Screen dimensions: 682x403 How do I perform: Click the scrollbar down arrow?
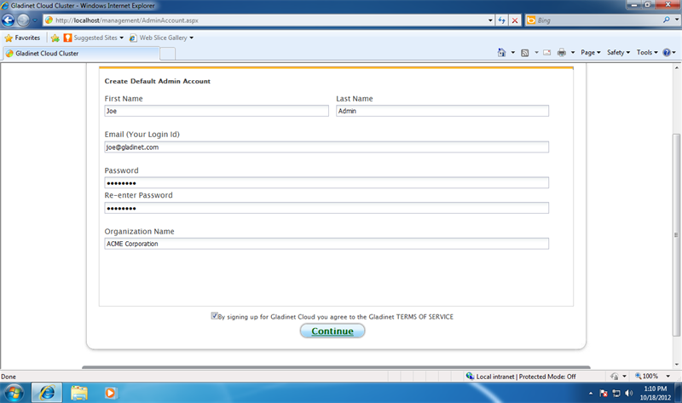tap(676, 365)
